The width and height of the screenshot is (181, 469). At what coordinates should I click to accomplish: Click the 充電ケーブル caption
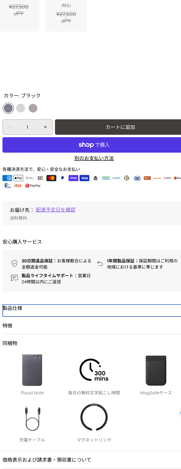click(x=32, y=440)
